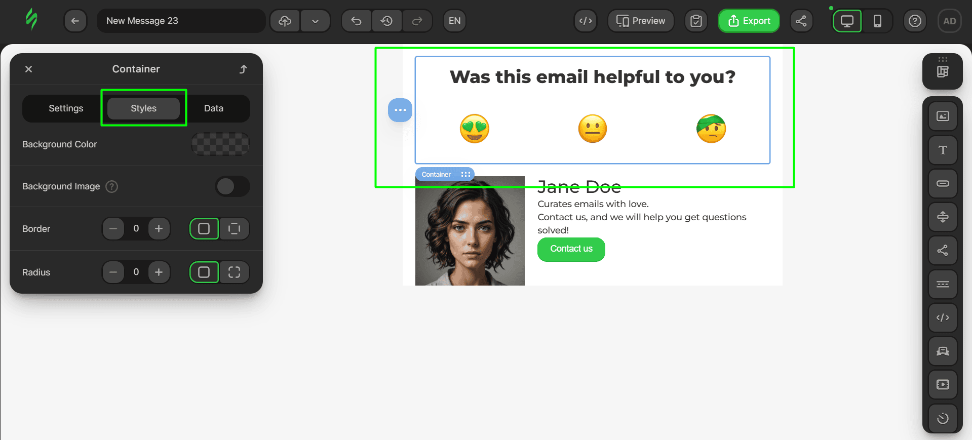Insert a social share block from sidebar
The width and height of the screenshot is (972, 440).
click(943, 251)
